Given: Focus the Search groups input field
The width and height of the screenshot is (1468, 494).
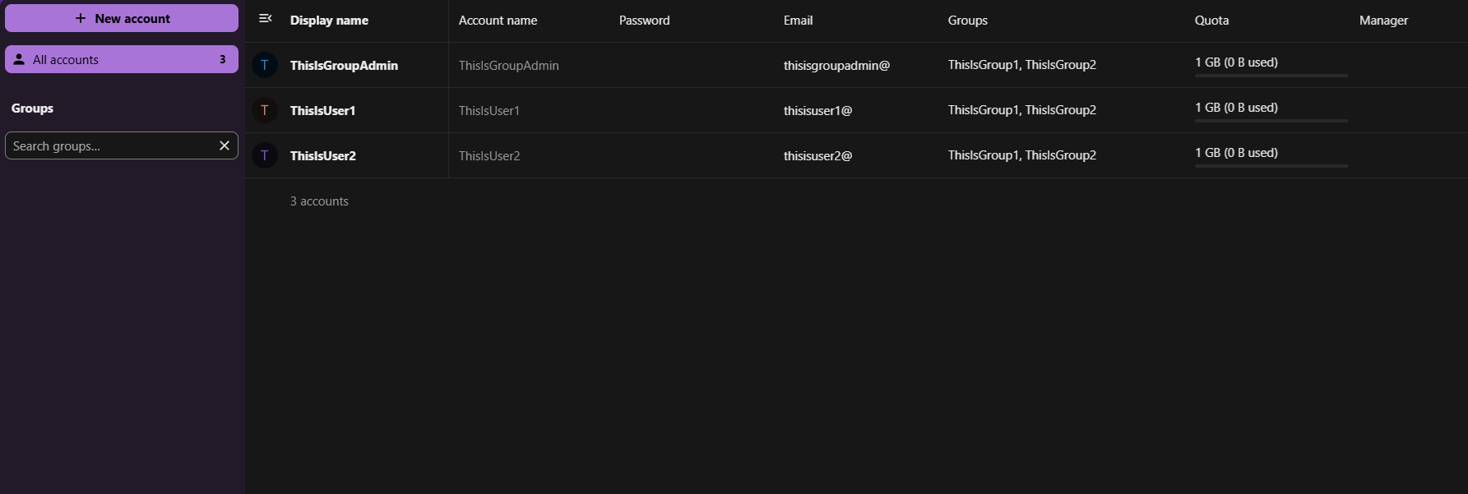Looking at the screenshot, I should coord(109,145).
